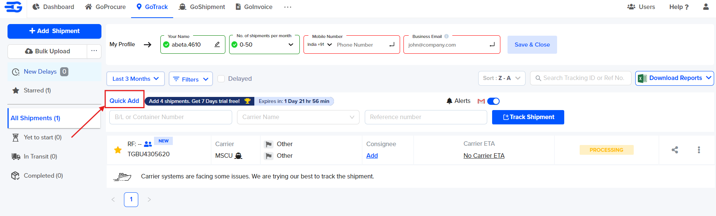Click the Search Tracking ID field
The width and height of the screenshot is (716, 216).
pos(581,78)
